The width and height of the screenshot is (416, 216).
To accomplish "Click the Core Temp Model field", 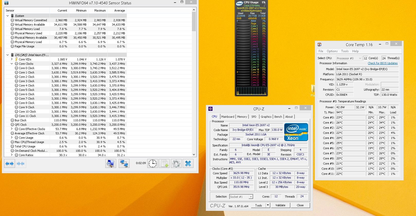I will tap(367, 69).
